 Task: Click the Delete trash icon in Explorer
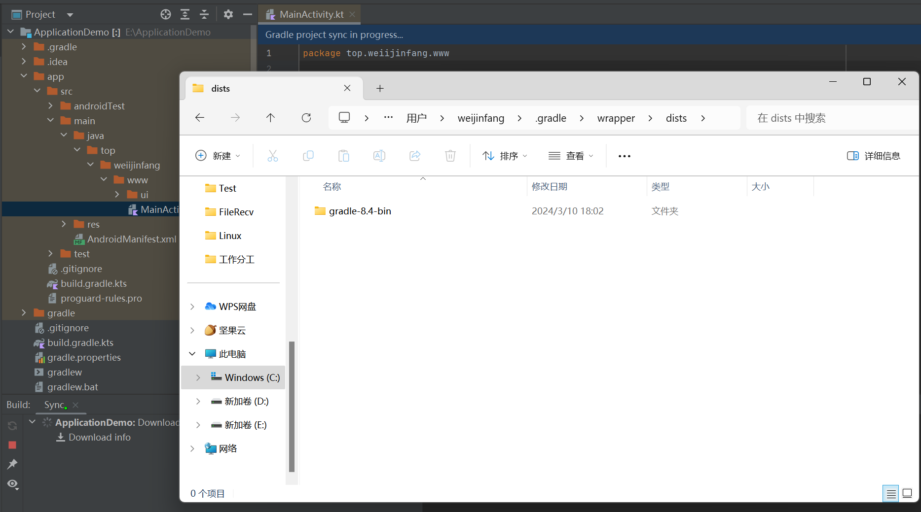point(450,156)
